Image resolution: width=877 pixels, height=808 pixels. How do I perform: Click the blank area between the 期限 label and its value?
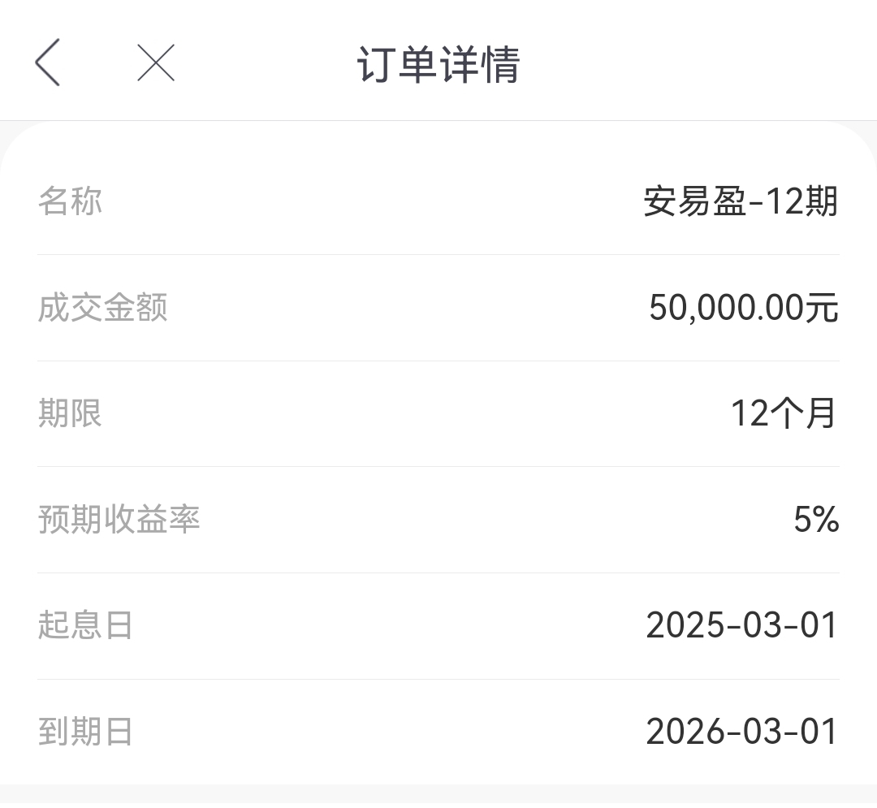(x=417, y=413)
